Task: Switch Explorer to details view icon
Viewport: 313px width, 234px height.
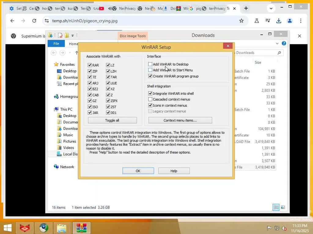Action: point(276,207)
